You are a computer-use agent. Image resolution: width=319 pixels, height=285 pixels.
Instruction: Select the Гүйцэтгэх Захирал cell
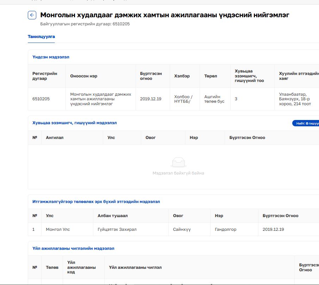click(x=117, y=229)
